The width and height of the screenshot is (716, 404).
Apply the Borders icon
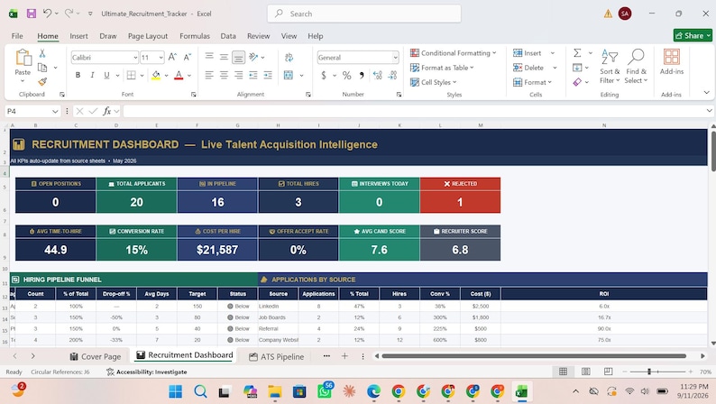click(132, 75)
